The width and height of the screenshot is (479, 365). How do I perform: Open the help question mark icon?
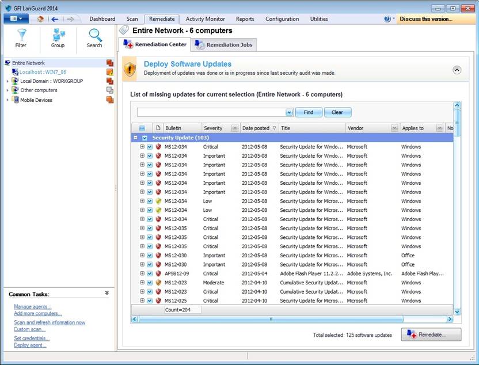(387, 19)
